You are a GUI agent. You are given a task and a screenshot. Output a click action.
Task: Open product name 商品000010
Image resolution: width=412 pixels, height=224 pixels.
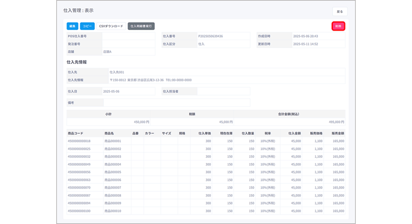(113, 211)
